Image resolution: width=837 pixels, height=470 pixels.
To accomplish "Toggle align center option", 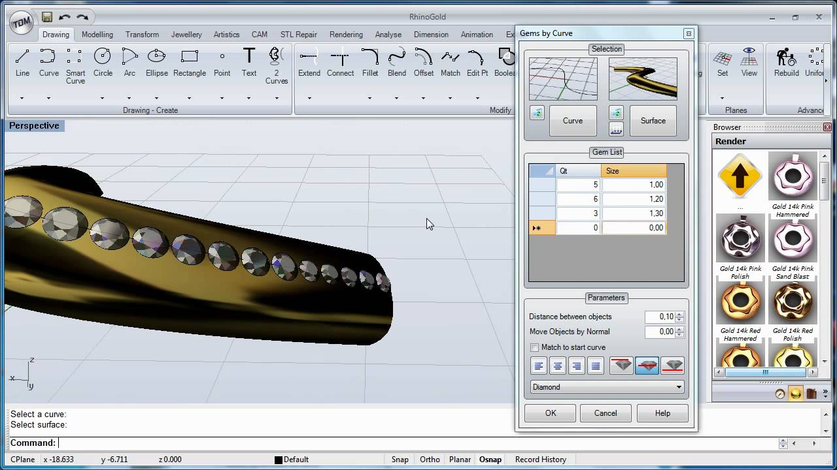I will tap(558, 366).
